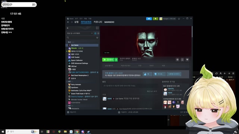
Task: Collapse the 5월 group in library list
Action: tap(69, 82)
